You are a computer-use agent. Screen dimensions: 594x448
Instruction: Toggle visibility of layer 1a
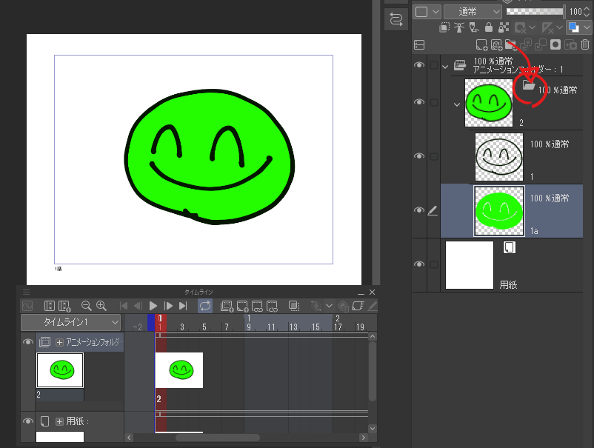coord(419,210)
